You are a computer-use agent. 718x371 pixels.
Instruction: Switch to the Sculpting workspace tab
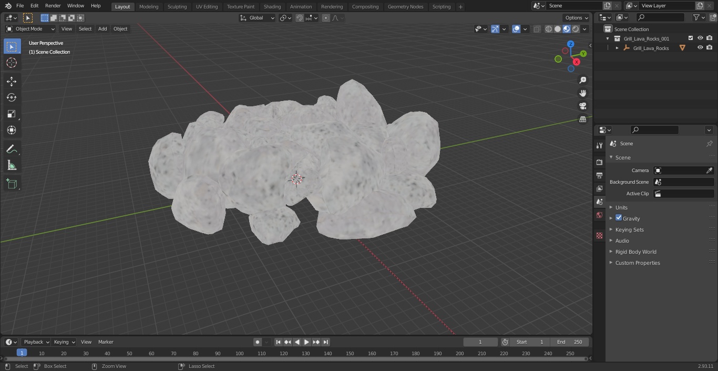177,6
